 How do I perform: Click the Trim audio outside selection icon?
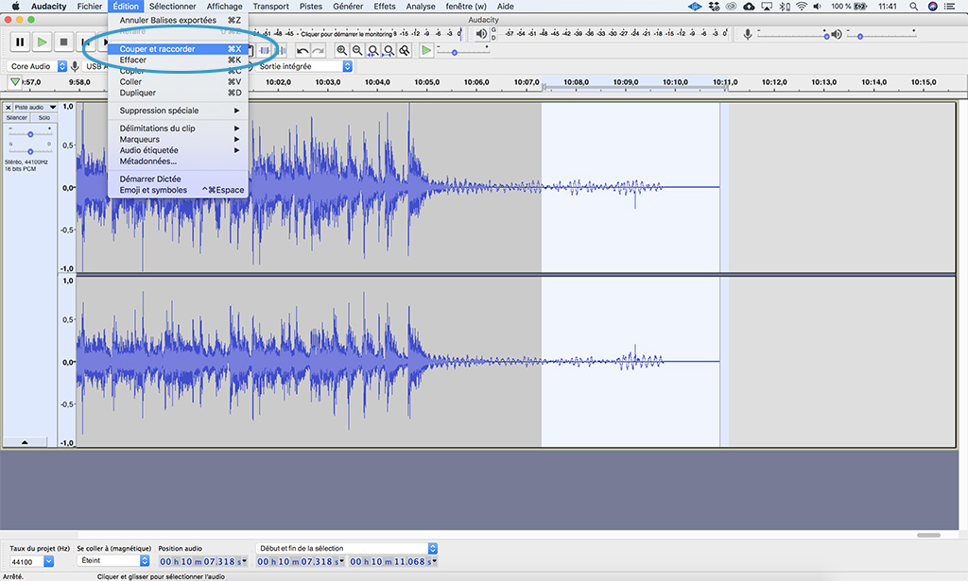click(x=265, y=51)
